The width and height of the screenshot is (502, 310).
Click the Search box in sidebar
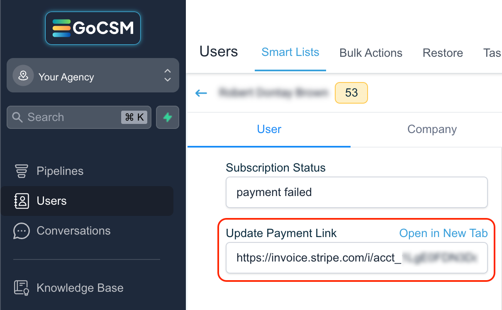[x=79, y=117]
